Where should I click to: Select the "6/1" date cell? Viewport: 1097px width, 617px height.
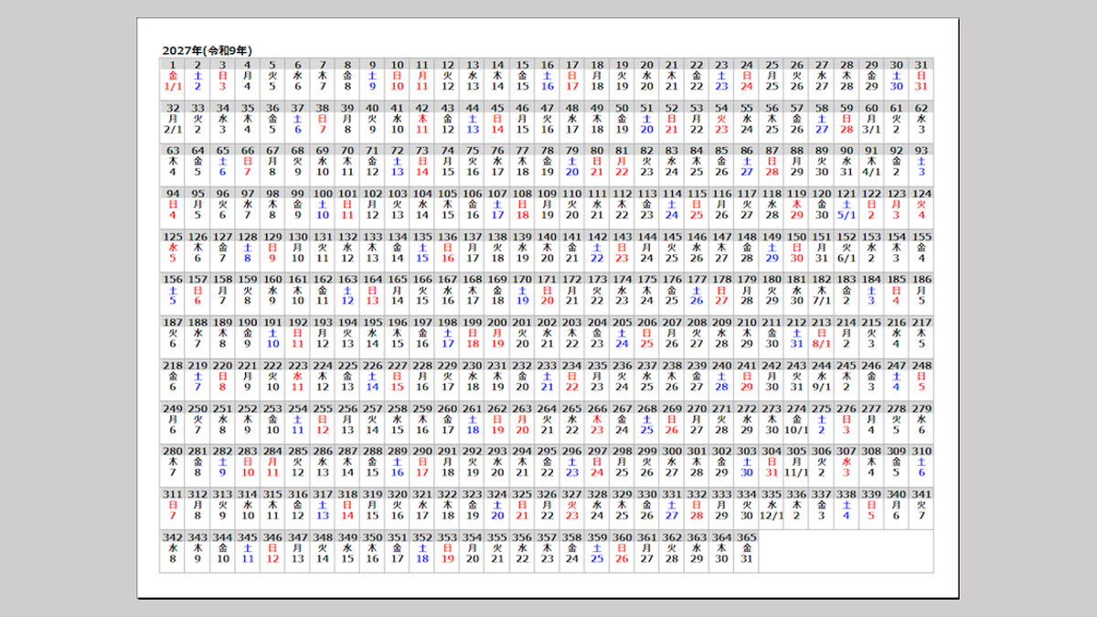[847, 258]
